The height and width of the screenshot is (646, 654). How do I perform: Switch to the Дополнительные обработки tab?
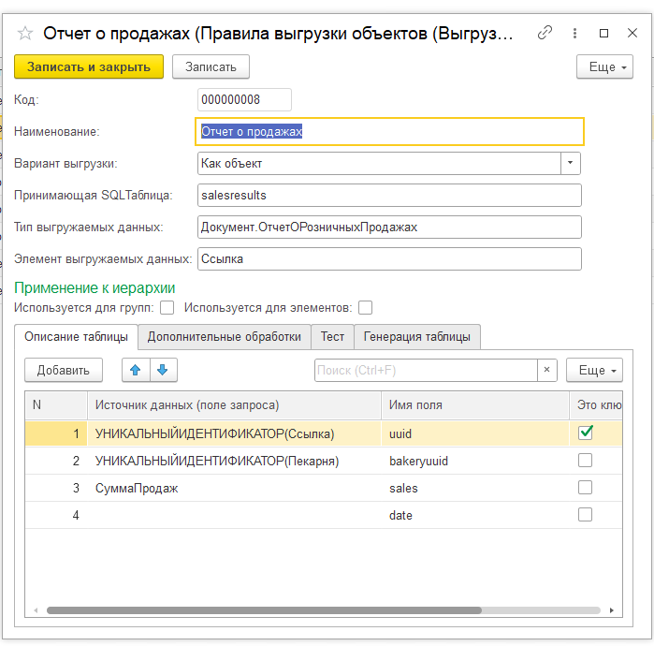[225, 337]
